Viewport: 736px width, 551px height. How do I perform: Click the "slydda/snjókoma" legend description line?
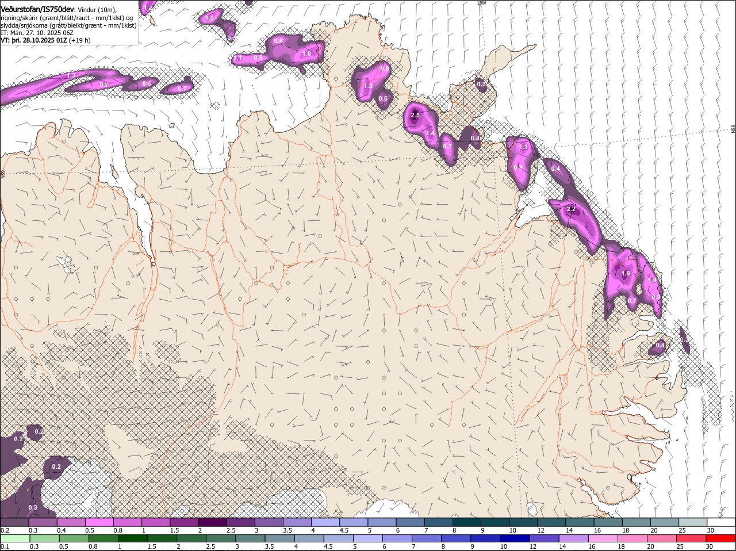pos(68,25)
